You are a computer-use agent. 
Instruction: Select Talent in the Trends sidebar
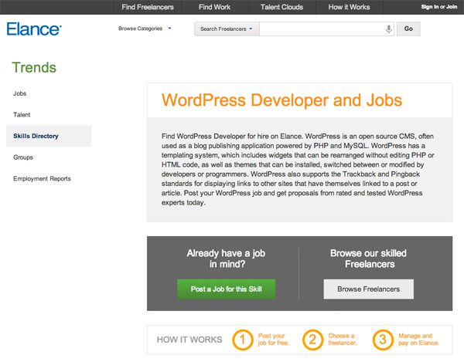[22, 114]
